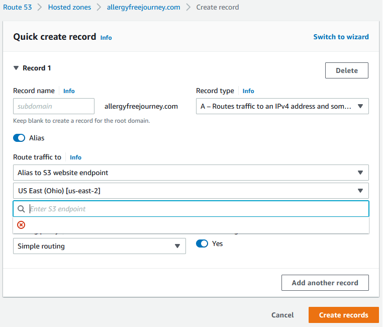This screenshot has width=383, height=327.
Task: Click the red error icon in endpoint results
Action: pos(21,225)
